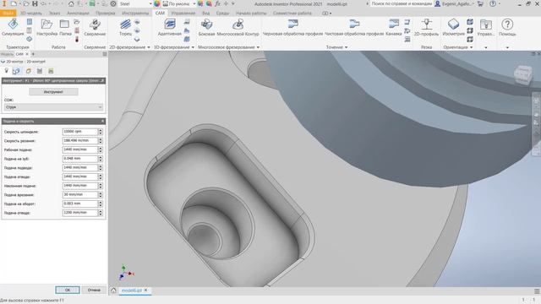Open the home icon beside model6.ipt tab
Screen dimensions: 541x304
113,290
